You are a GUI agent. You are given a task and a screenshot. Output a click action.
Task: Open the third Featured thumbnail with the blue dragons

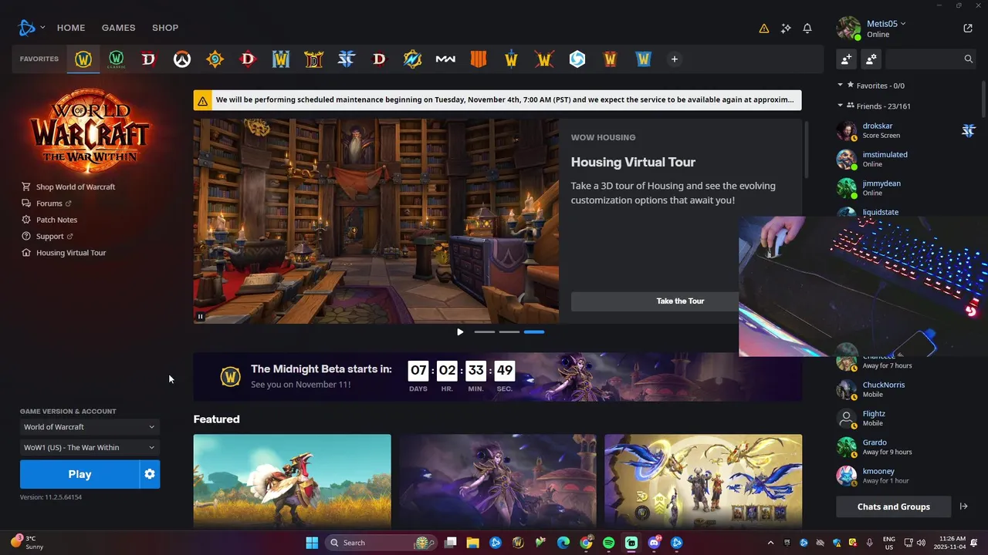coord(703,481)
